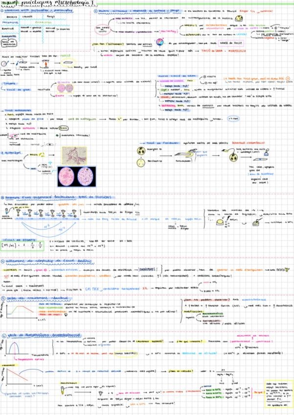Screen dimensions: 294x415
Task: Select the pink oval note in section 2
Action: (102, 29)
